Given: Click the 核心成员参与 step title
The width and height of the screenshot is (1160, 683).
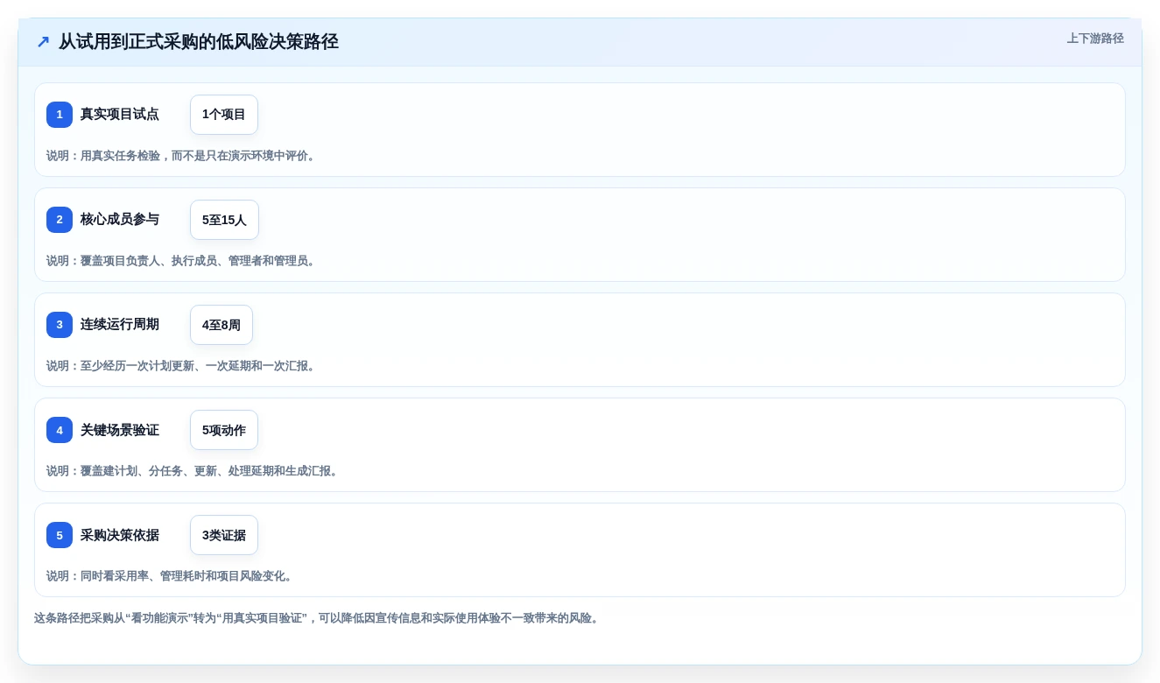Looking at the screenshot, I should (120, 220).
